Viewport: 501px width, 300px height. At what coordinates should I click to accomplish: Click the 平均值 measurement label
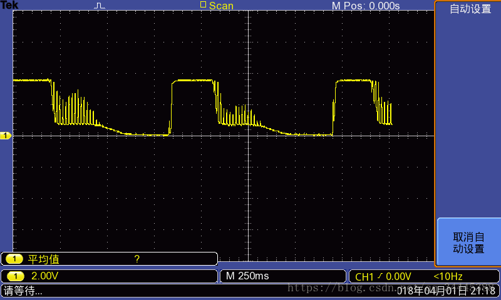(43, 259)
